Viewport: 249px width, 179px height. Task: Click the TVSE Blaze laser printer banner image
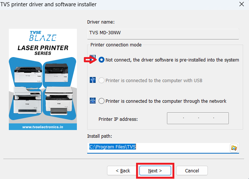(43, 79)
